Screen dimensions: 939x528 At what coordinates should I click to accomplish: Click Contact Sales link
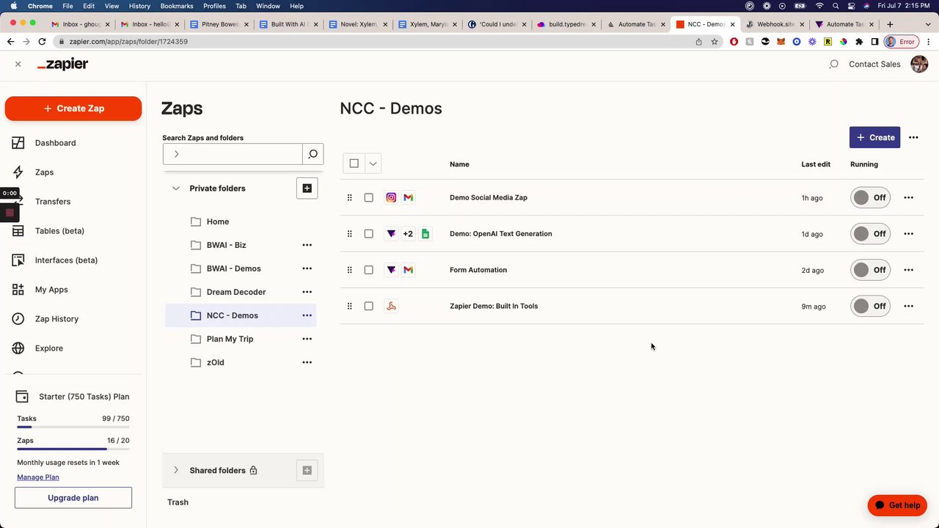tap(874, 65)
